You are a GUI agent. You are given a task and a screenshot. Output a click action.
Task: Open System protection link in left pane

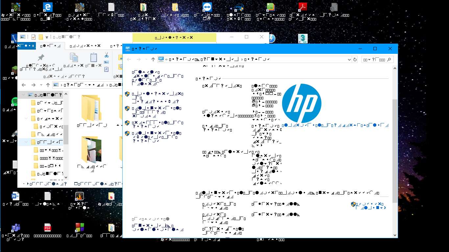158,124
